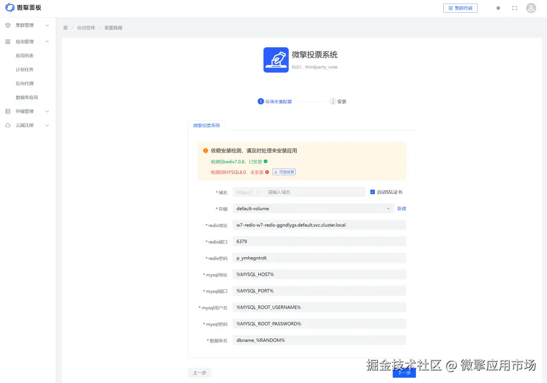Click the red MYSQL not-installed icon
The image size is (547, 383).
tap(267, 172)
